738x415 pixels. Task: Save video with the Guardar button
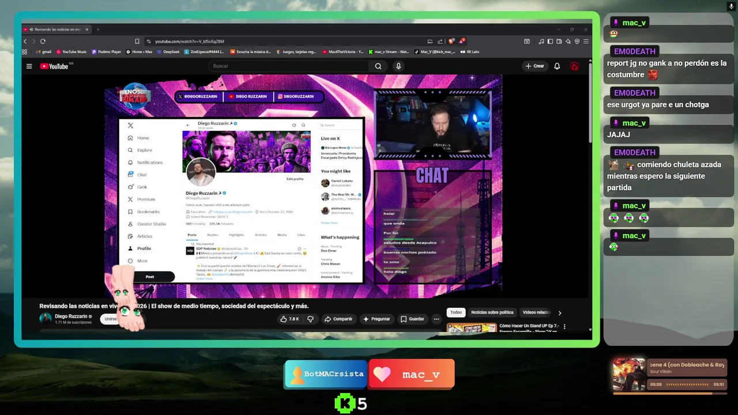tap(412, 319)
